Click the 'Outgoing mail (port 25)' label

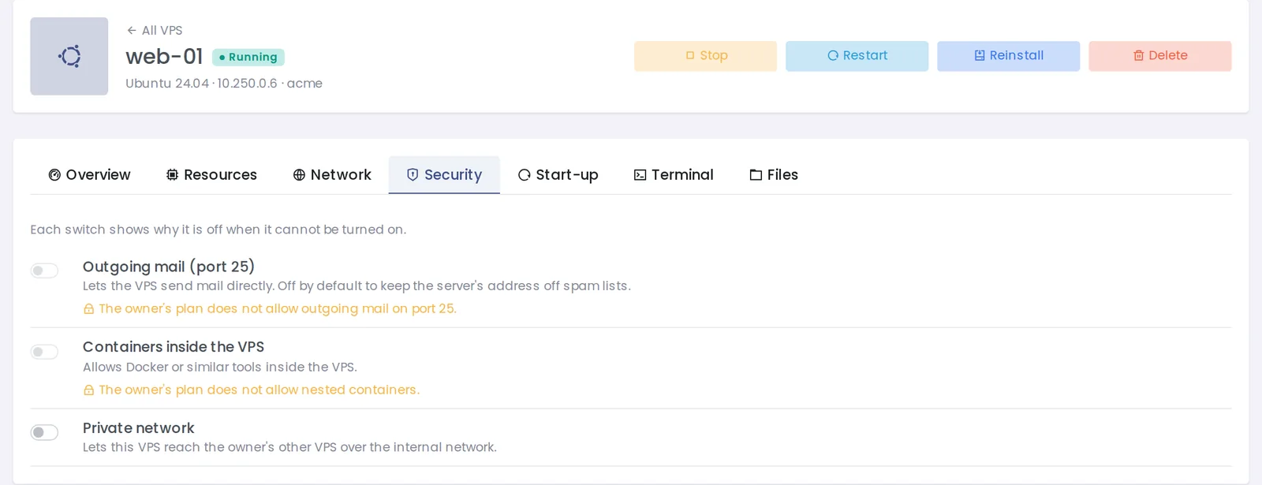[169, 267]
